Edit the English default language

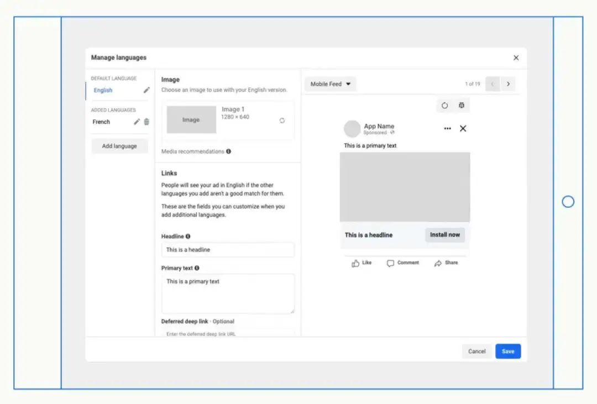(x=146, y=90)
